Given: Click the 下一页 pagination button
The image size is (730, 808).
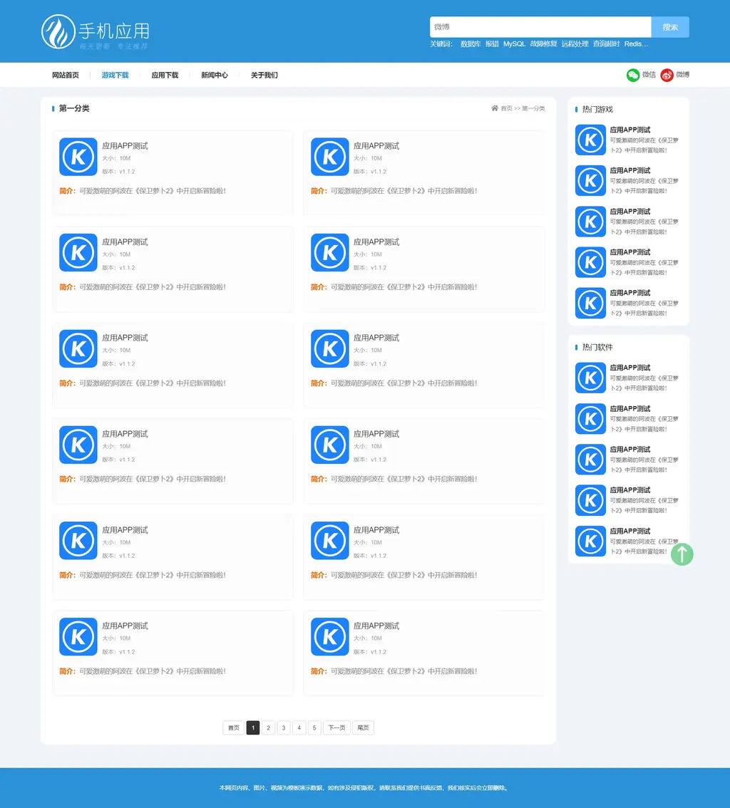Looking at the screenshot, I should [336, 727].
